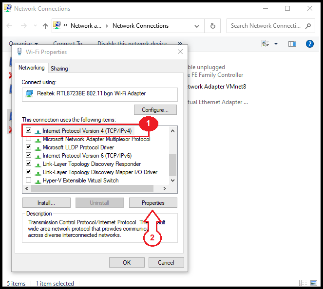The height and width of the screenshot is (289, 323).
Task: Select Microsoft LLDP Protocol Driver row
Action: tap(78, 147)
